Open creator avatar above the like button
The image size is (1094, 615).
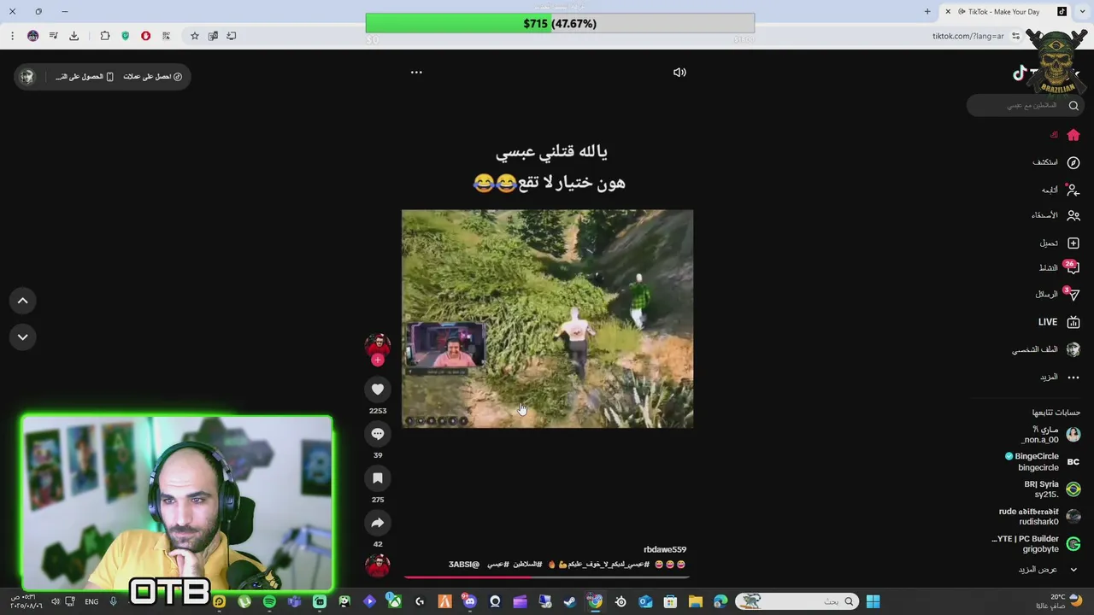[378, 344]
